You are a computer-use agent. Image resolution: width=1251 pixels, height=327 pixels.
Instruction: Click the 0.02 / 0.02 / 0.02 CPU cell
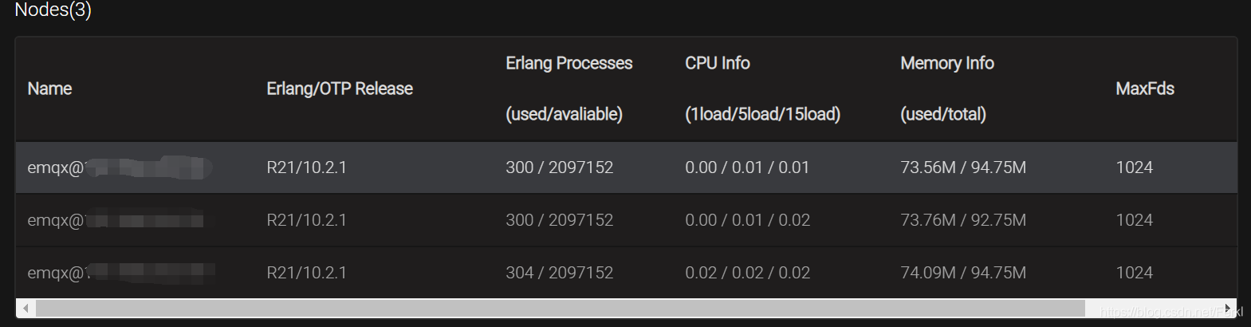tap(747, 273)
